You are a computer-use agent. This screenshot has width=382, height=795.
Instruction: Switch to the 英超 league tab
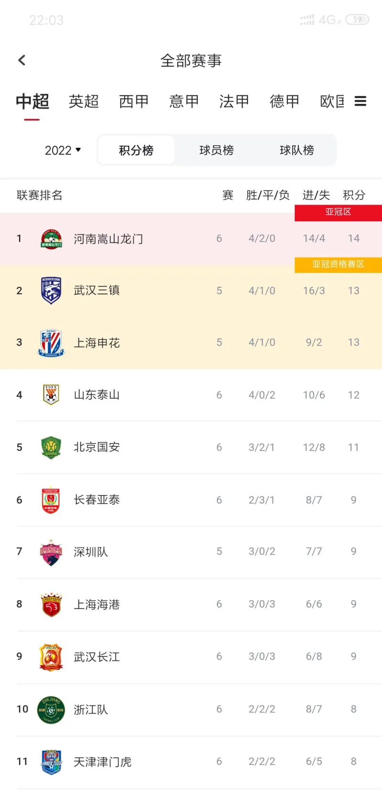pos(84,101)
